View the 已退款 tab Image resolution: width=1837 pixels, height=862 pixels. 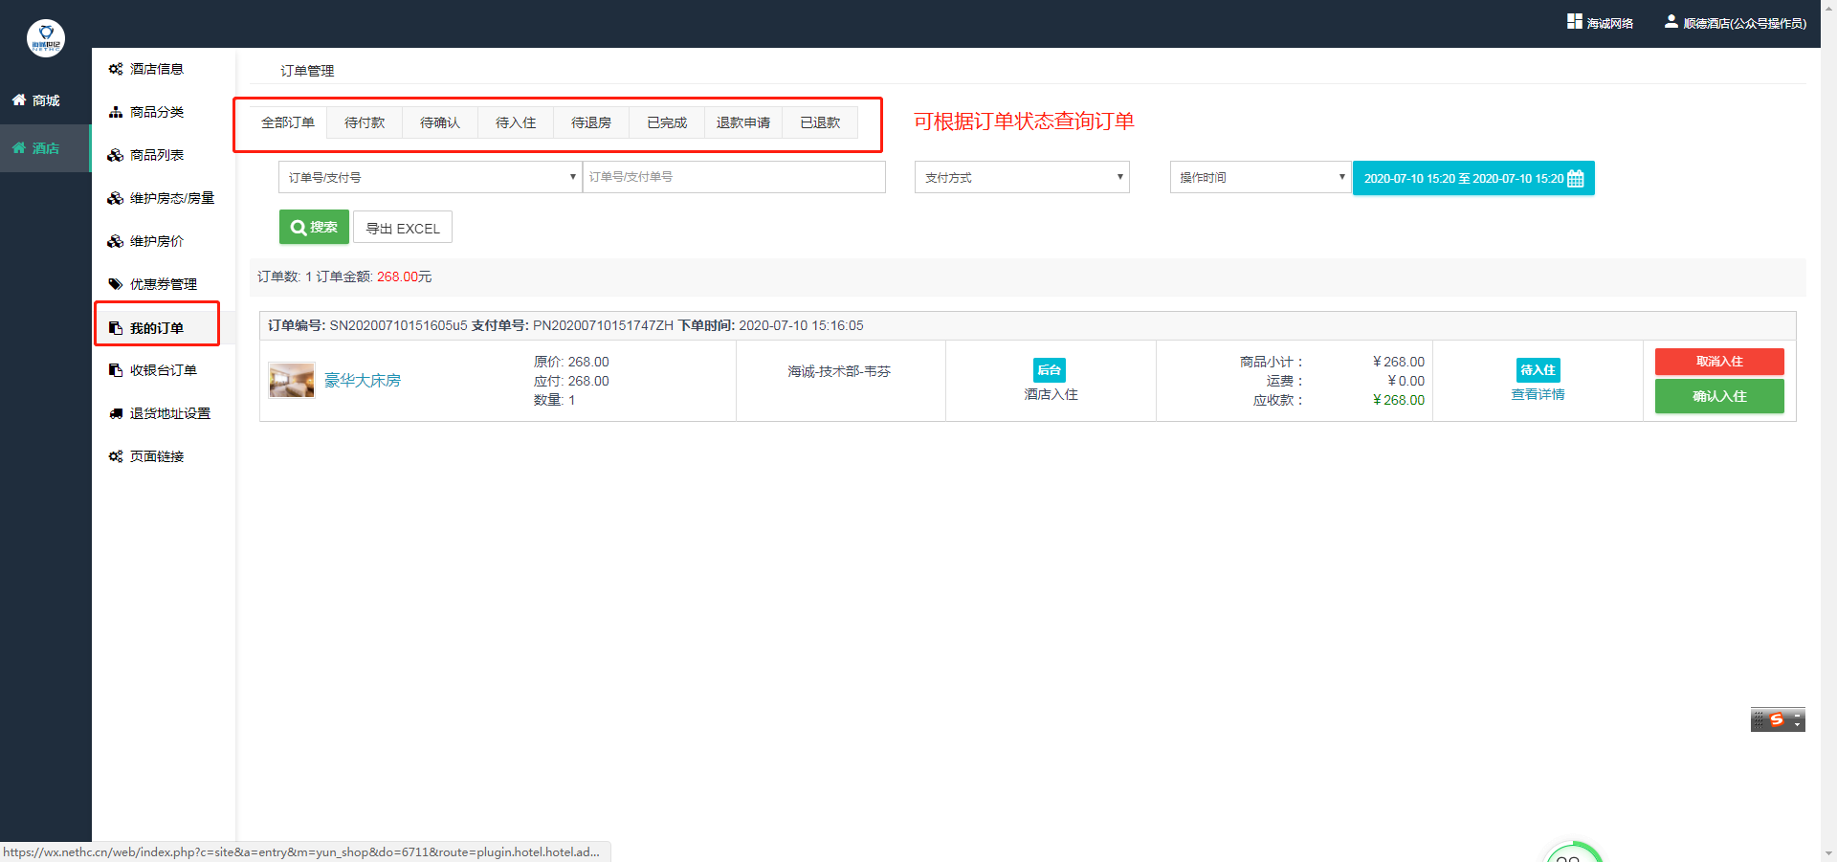click(820, 122)
